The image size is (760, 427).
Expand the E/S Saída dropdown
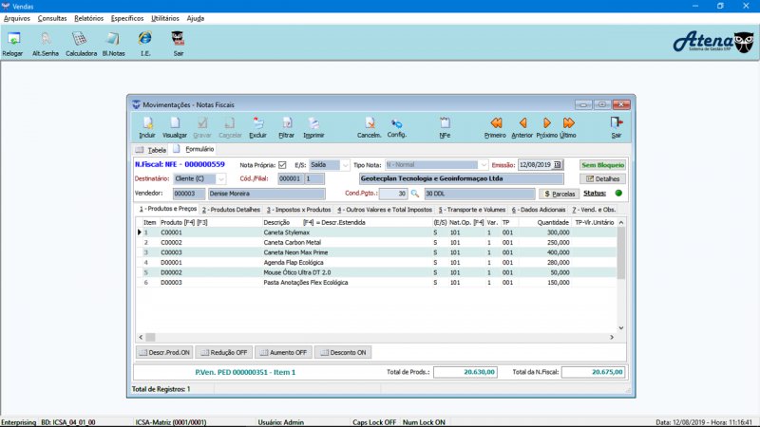tap(345, 164)
